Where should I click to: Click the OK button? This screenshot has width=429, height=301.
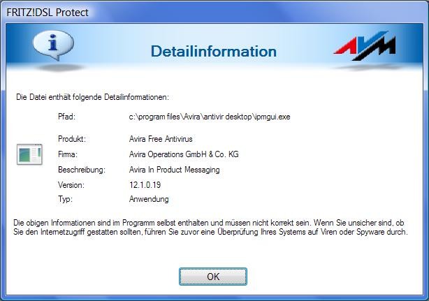pyautogui.click(x=213, y=277)
